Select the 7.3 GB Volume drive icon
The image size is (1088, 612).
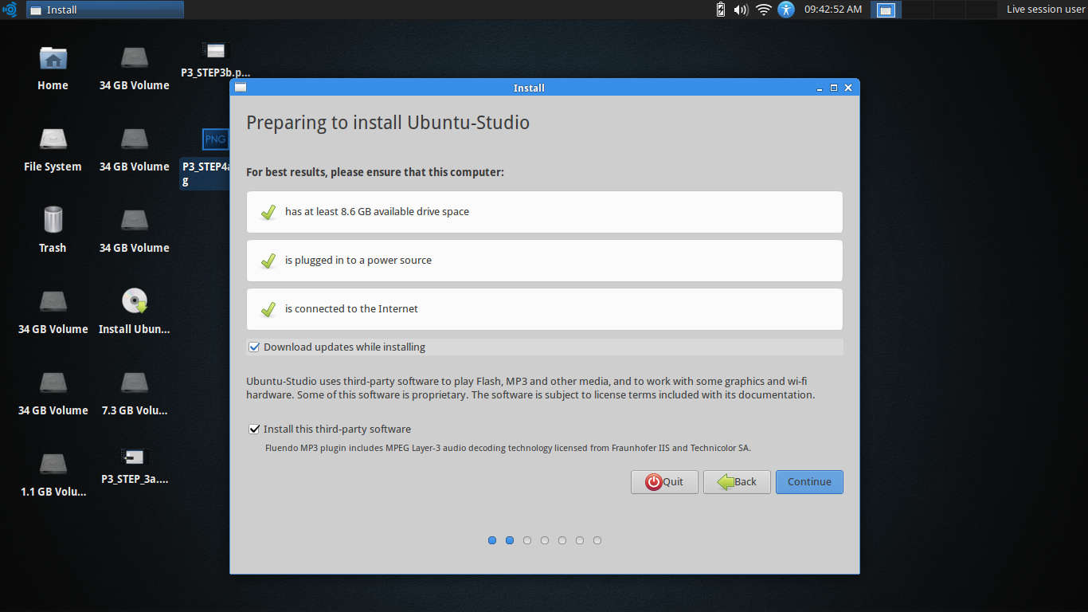click(134, 383)
